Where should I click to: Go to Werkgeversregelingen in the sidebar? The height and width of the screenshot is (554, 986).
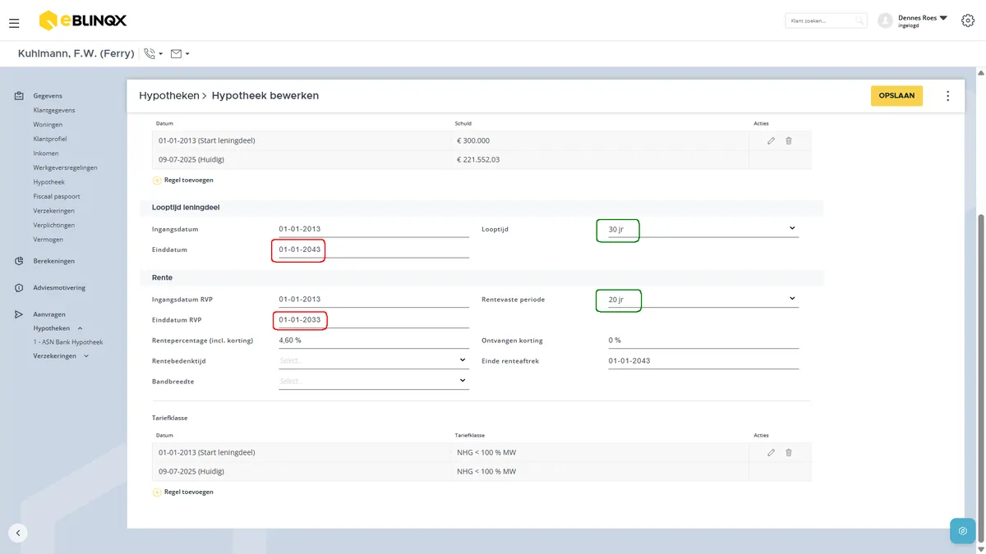click(66, 167)
